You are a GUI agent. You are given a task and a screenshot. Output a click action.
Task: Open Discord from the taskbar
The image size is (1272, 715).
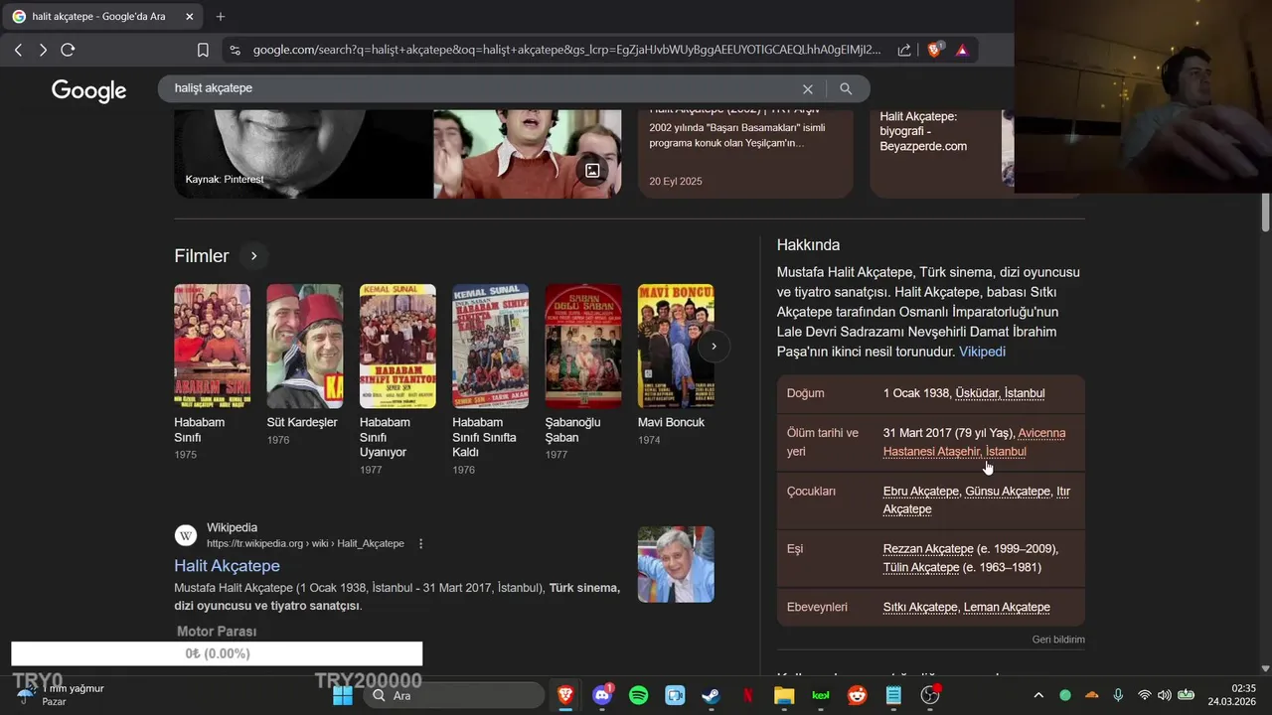click(x=602, y=695)
